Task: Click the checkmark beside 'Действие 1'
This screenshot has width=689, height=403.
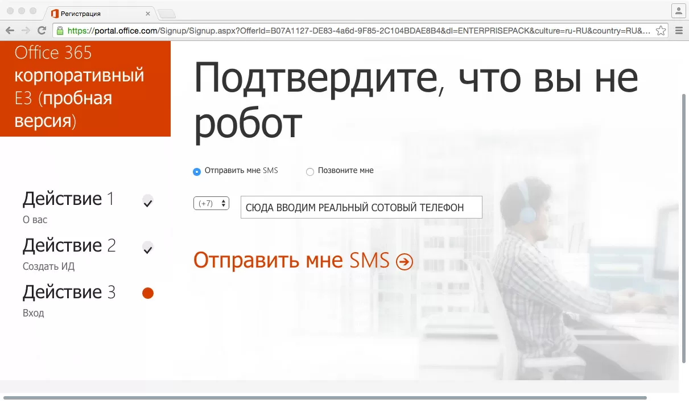Action: point(148,201)
